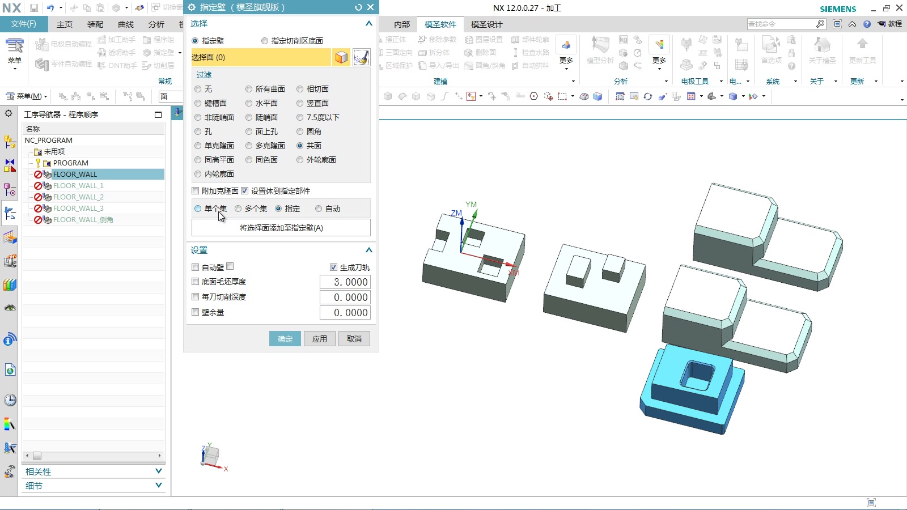The image size is (907, 510).
Task: Select the FLOOR_WALL_2 operation
Action: coord(78,197)
